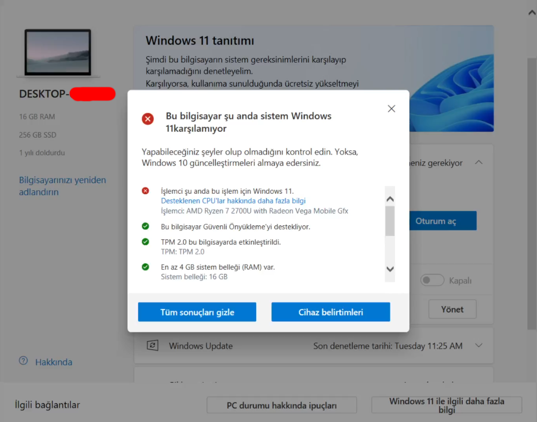Viewport: 537px width, 422px height.
Task: Click the question mark icon beside Hakkında
Action: (23, 361)
